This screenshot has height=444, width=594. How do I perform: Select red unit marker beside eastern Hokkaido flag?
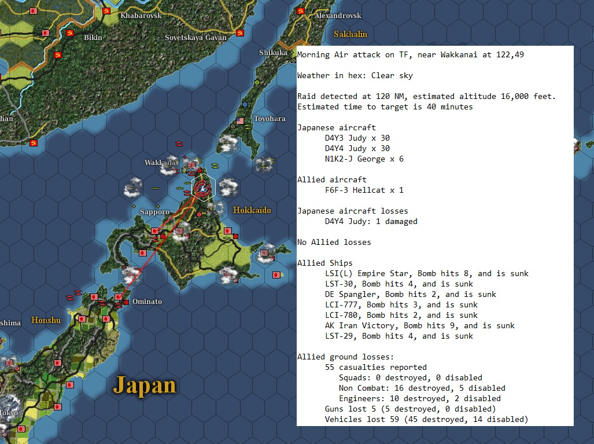[235, 236]
